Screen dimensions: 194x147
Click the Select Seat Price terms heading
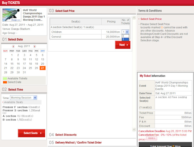151,19
